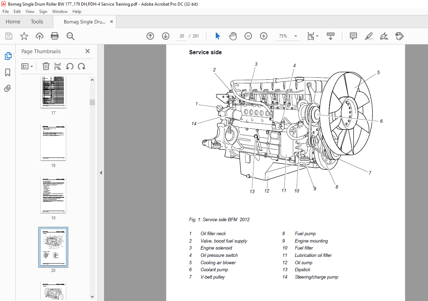This screenshot has width=428, height=301.
Task: Toggle read mode keyboard icon
Action: [331, 36]
